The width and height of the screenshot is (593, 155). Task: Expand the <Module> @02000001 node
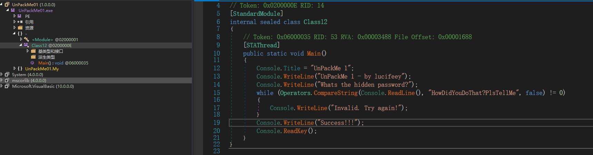tap(21, 39)
